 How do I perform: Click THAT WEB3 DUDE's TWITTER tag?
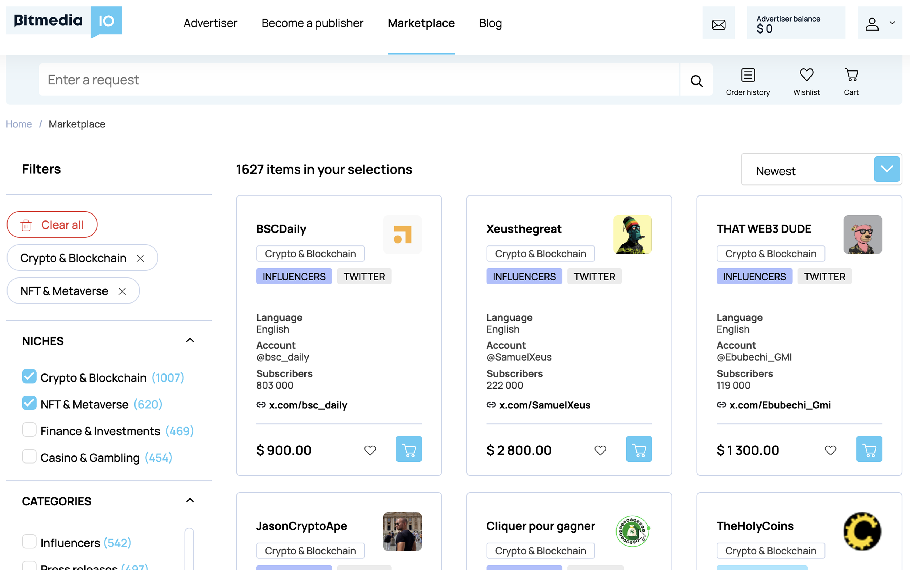point(824,277)
